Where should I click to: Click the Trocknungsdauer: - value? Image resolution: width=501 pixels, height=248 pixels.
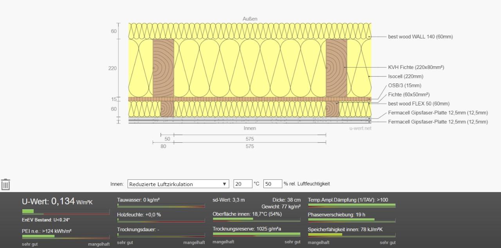(x=138, y=230)
